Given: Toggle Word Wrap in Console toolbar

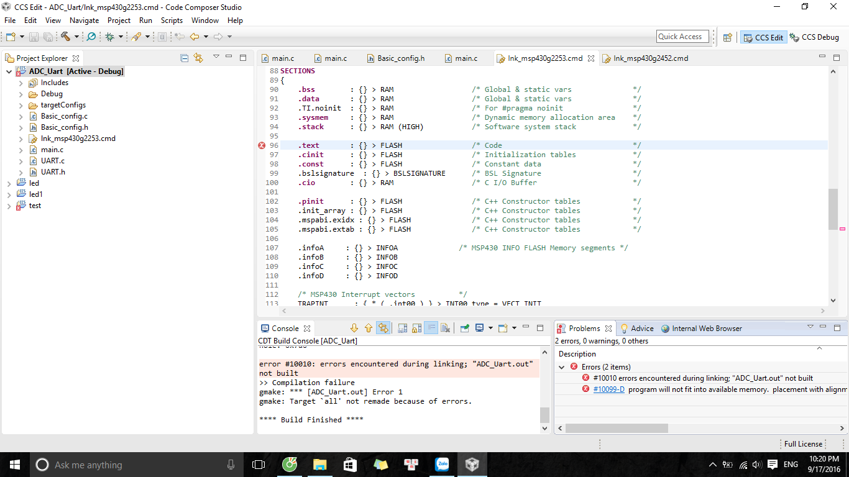Looking at the screenshot, I should tap(431, 328).
